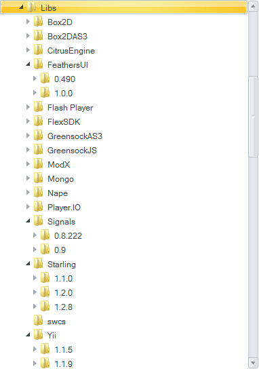The image size is (259, 369).
Task: Click the Yii folder icon
Action: pyautogui.click(x=39, y=335)
